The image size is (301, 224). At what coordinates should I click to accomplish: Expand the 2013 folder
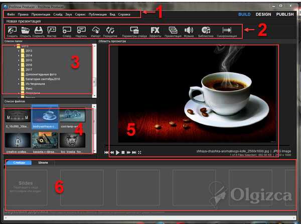(19, 51)
